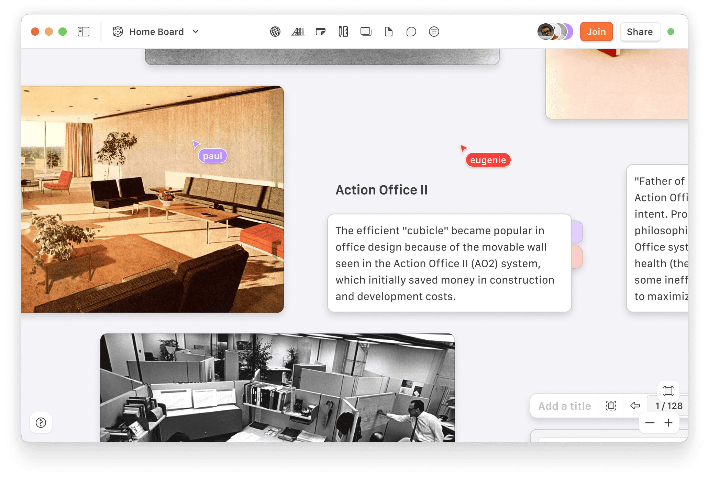Zoom in with the plus button
Viewport: 709px width, 480px height.
668,423
